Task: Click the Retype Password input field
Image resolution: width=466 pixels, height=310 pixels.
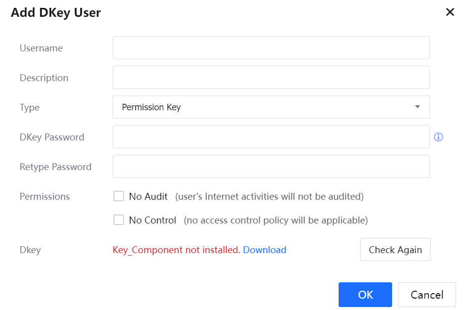Action: point(271,167)
